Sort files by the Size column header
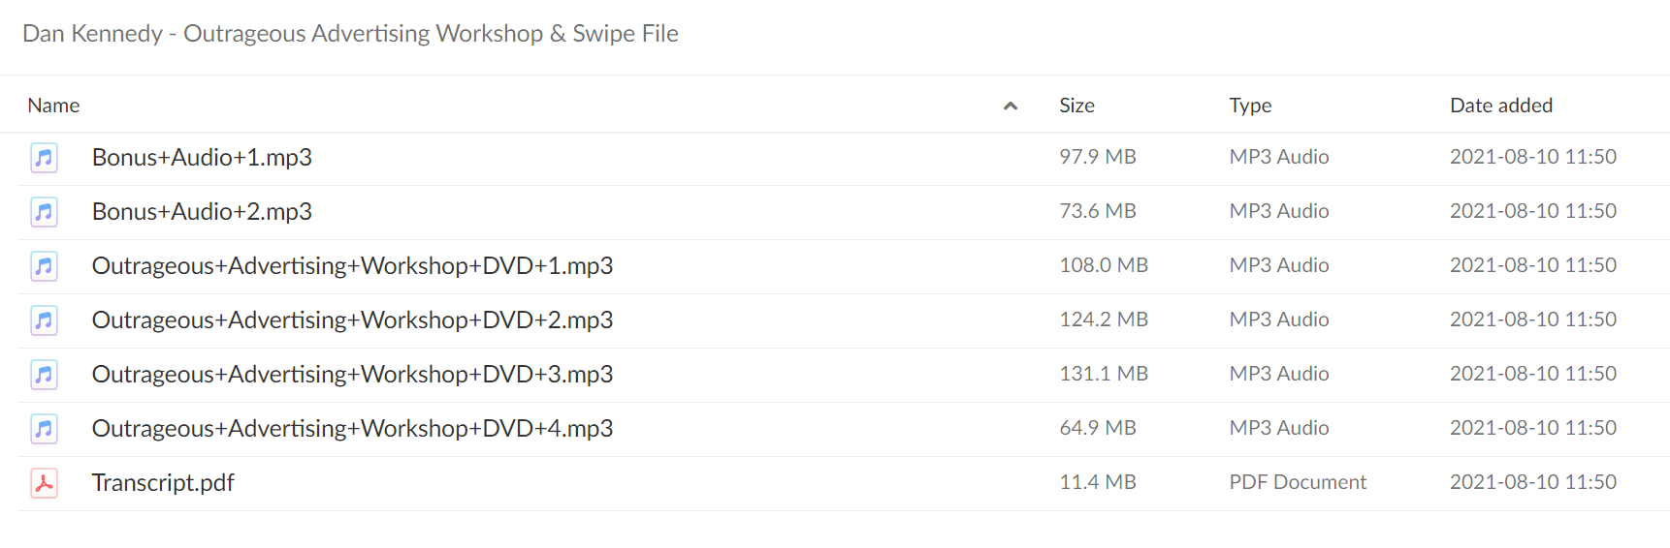Image resolution: width=1670 pixels, height=548 pixels. pos(1076,106)
